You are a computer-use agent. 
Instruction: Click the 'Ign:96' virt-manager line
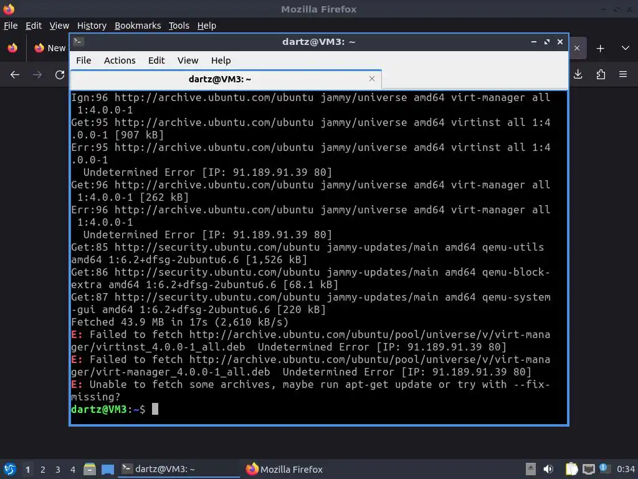[310, 104]
